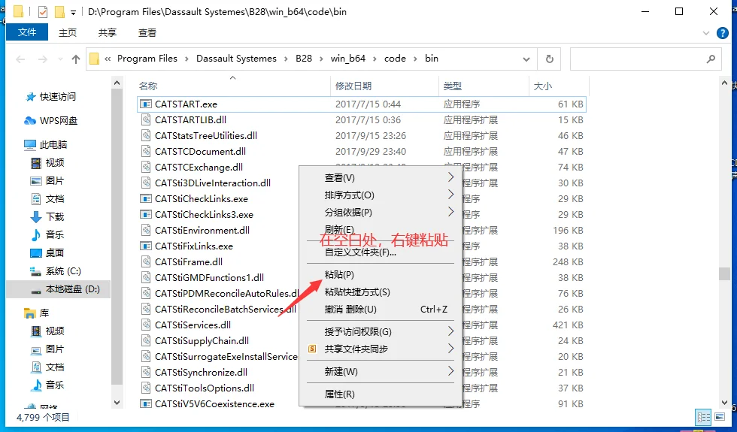Open the 文件 ribbon tab
The image size is (737, 432).
[27, 32]
